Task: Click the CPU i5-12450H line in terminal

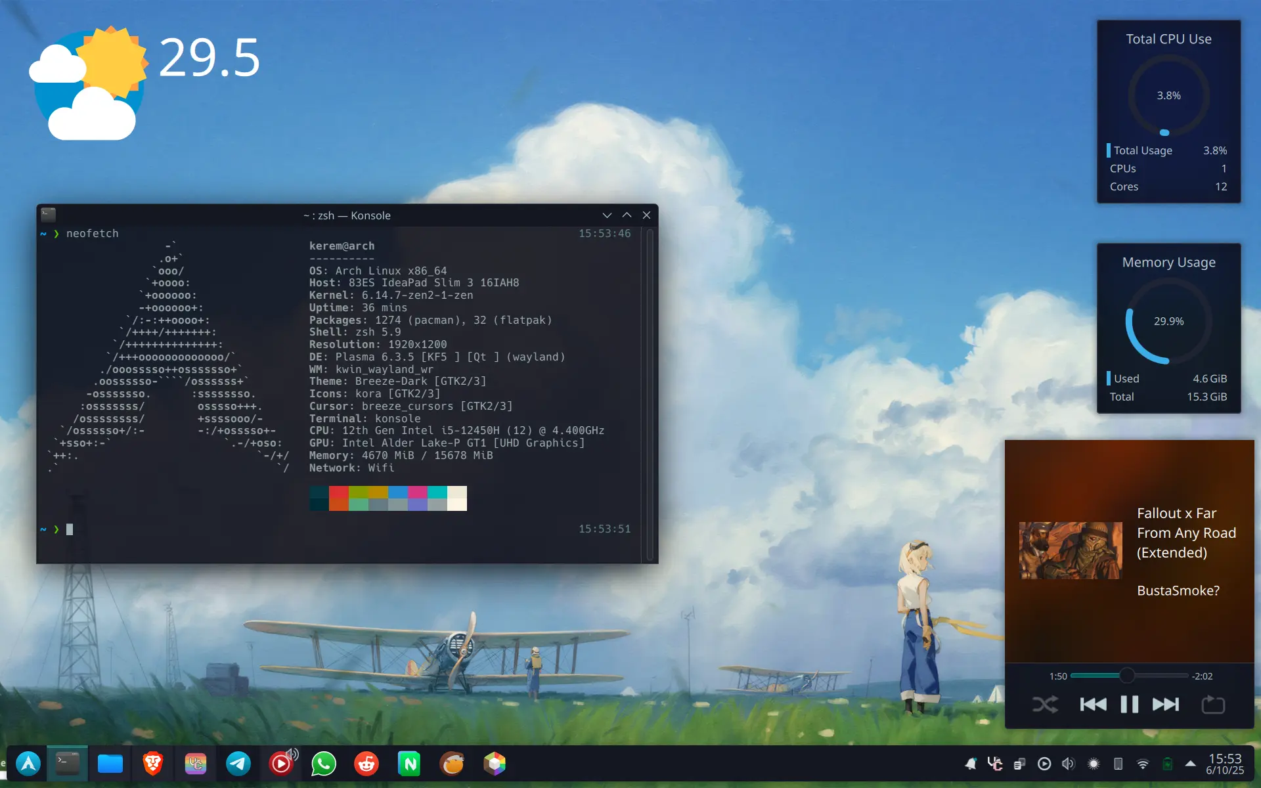Action: (457, 431)
